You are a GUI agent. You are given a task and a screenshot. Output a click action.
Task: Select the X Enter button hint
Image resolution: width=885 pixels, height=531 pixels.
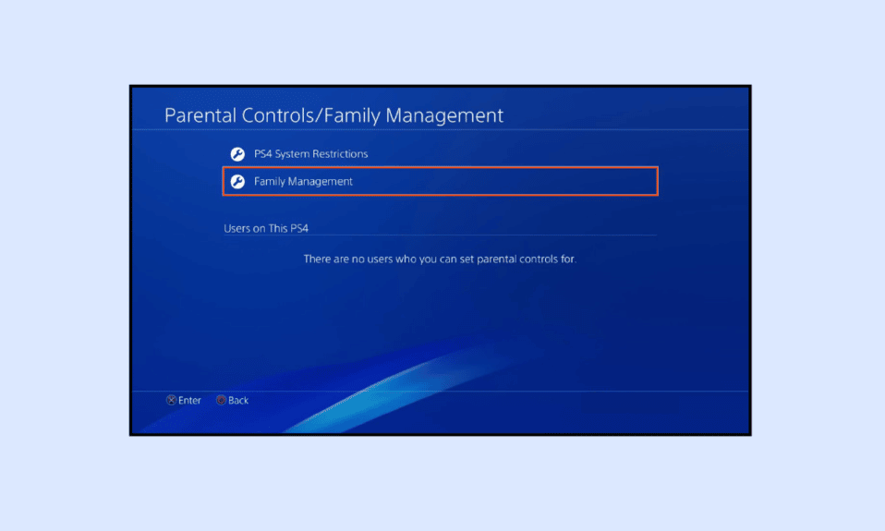click(x=184, y=400)
